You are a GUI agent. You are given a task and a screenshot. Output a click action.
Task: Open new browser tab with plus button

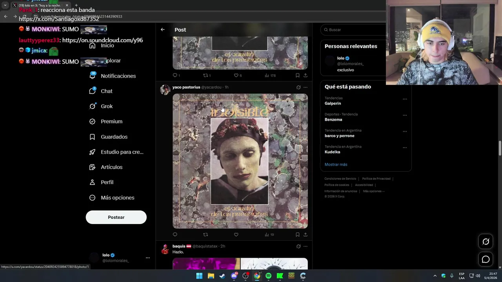click(76, 5)
